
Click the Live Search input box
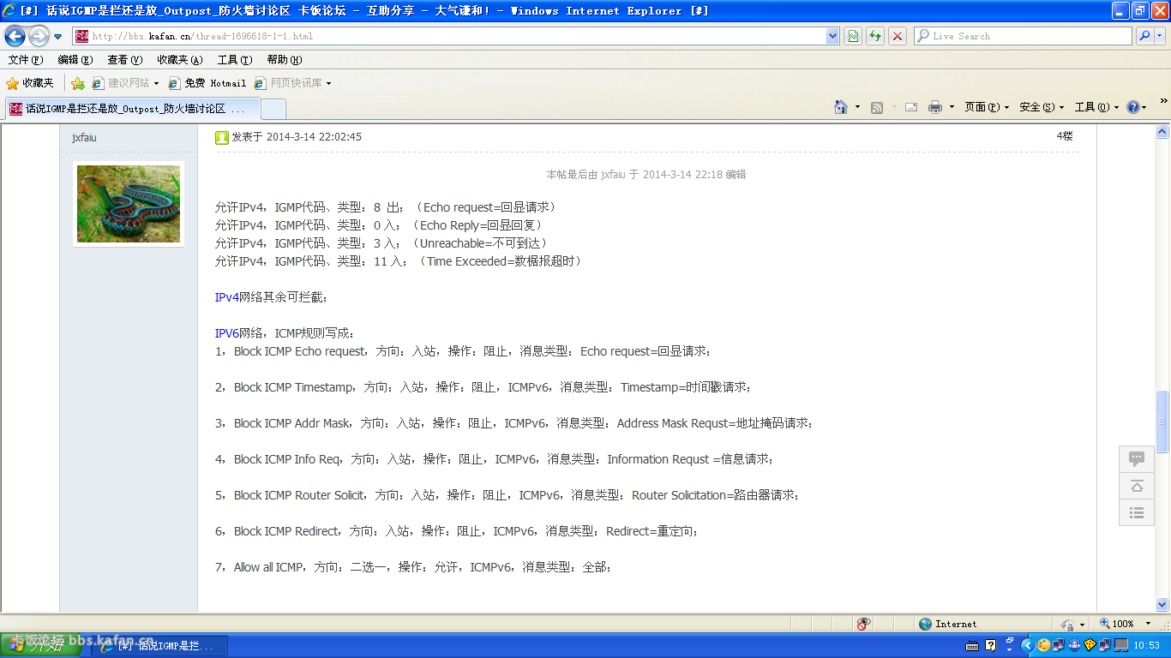point(1024,36)
